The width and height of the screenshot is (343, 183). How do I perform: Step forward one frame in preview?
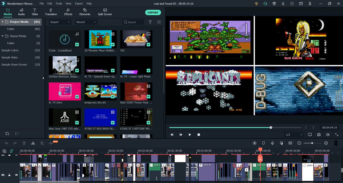[181, 135]
